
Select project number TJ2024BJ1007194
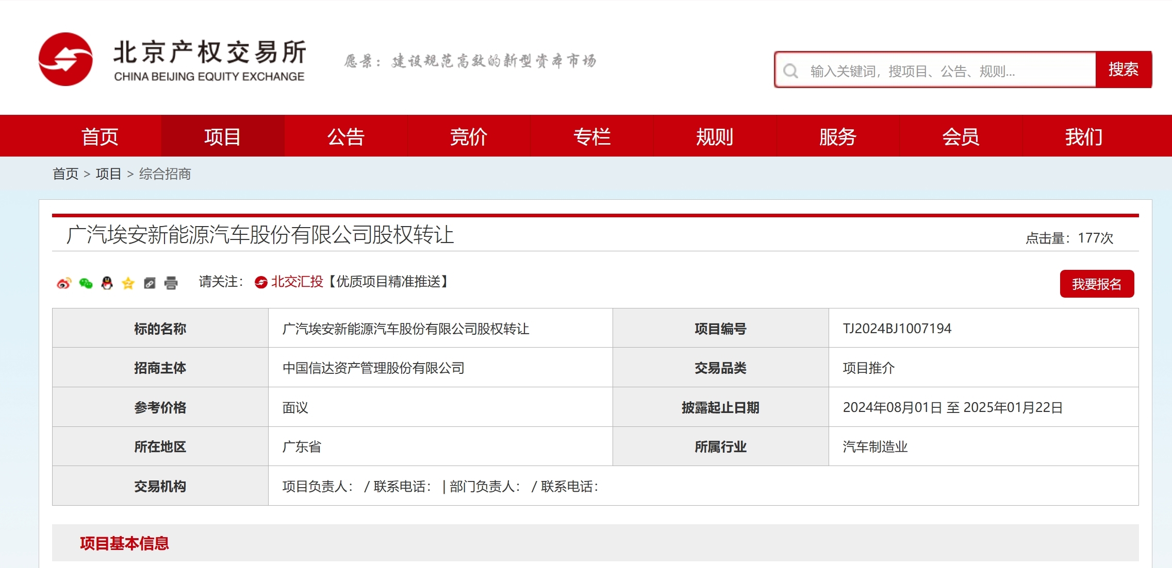pyautogui.click(x=897, y=329)
